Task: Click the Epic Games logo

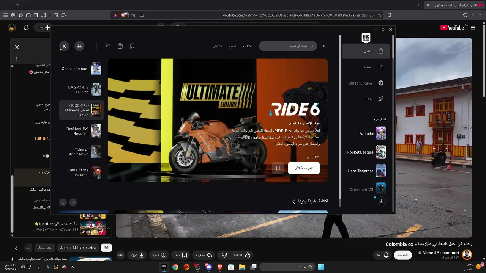Action: [366, 38]
